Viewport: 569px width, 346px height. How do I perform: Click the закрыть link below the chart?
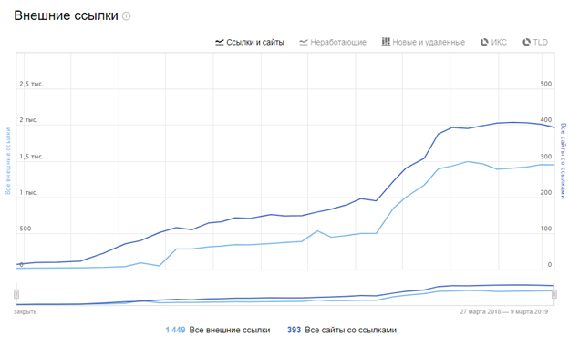(25, 312)
